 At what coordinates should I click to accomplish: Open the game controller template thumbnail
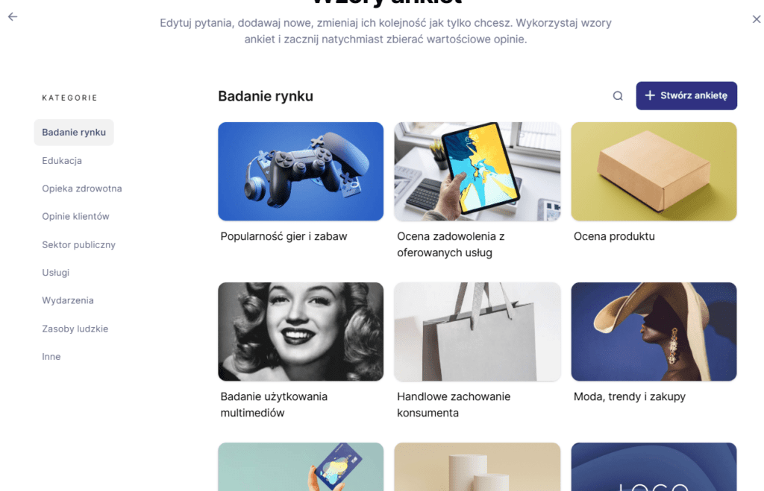click(x=301, y=171)
